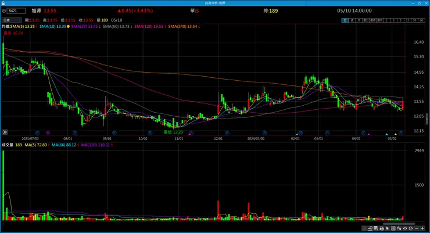
Task: Select the arrow cursor tool
Action: coord(387,228)
